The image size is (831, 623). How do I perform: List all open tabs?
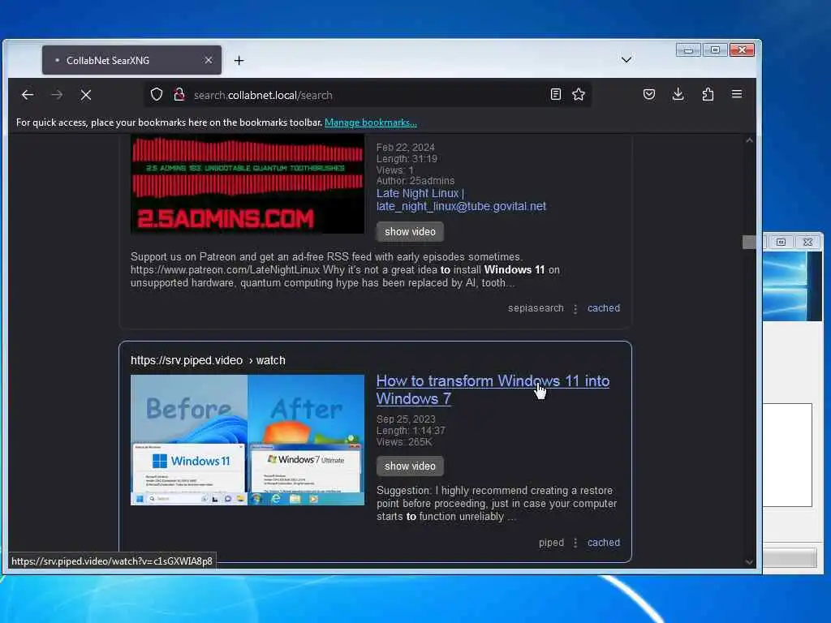tap(626, 60)
